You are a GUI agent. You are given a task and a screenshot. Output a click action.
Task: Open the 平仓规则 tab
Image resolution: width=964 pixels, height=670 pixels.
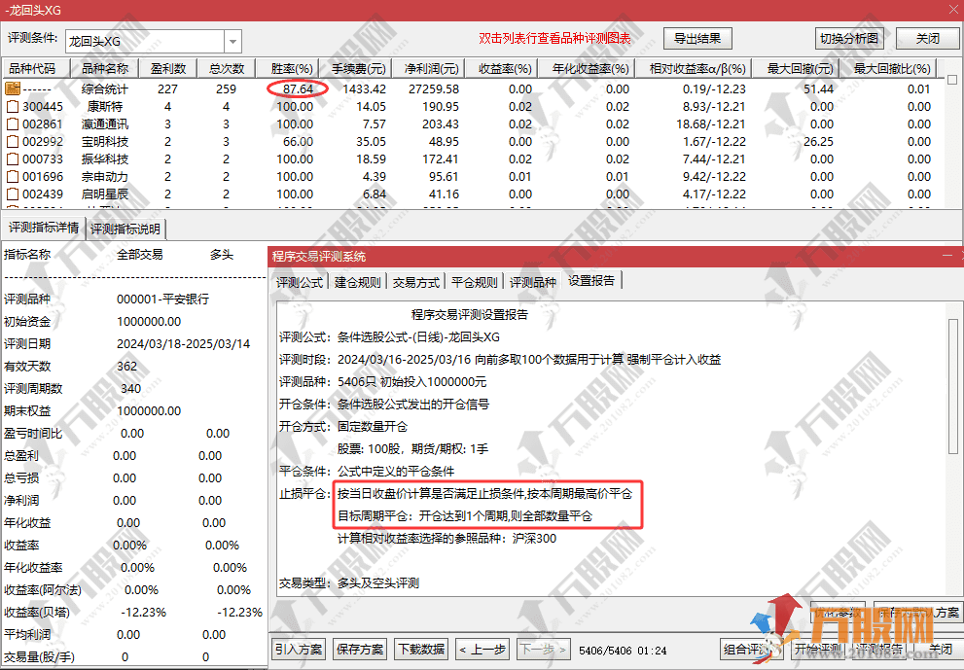[x=474, y=282]
